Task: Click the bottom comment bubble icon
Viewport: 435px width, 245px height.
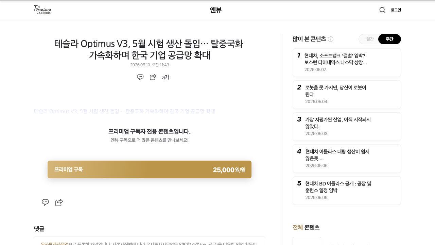Action: pyautogui.click(x=45, y=202)
